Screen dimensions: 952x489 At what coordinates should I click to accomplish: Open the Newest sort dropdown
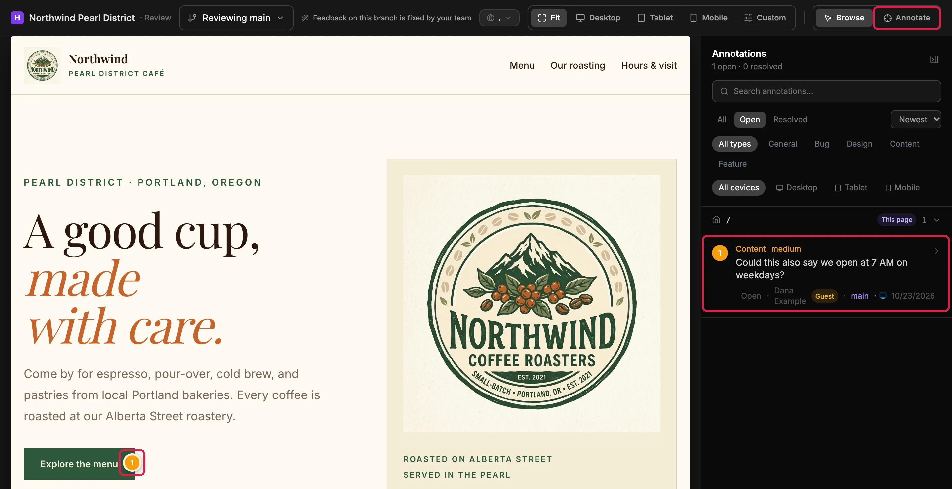tap(915, 119)
